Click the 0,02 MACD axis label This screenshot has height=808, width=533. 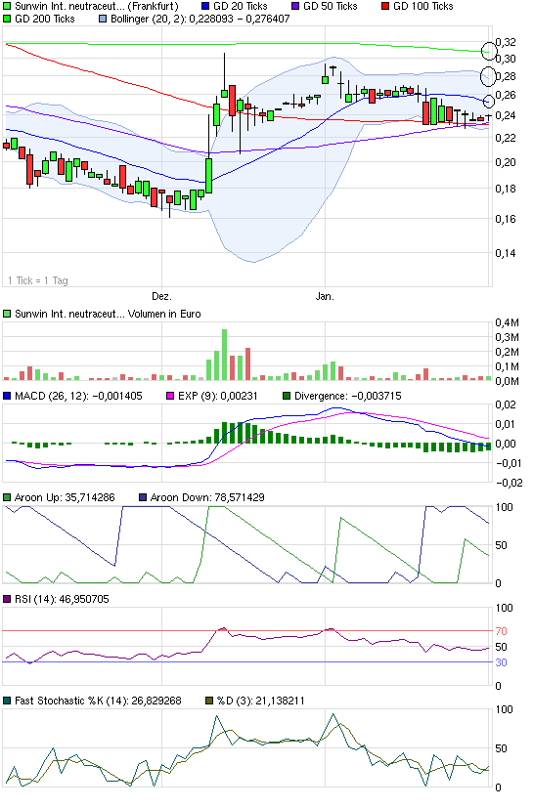(506, 404)
